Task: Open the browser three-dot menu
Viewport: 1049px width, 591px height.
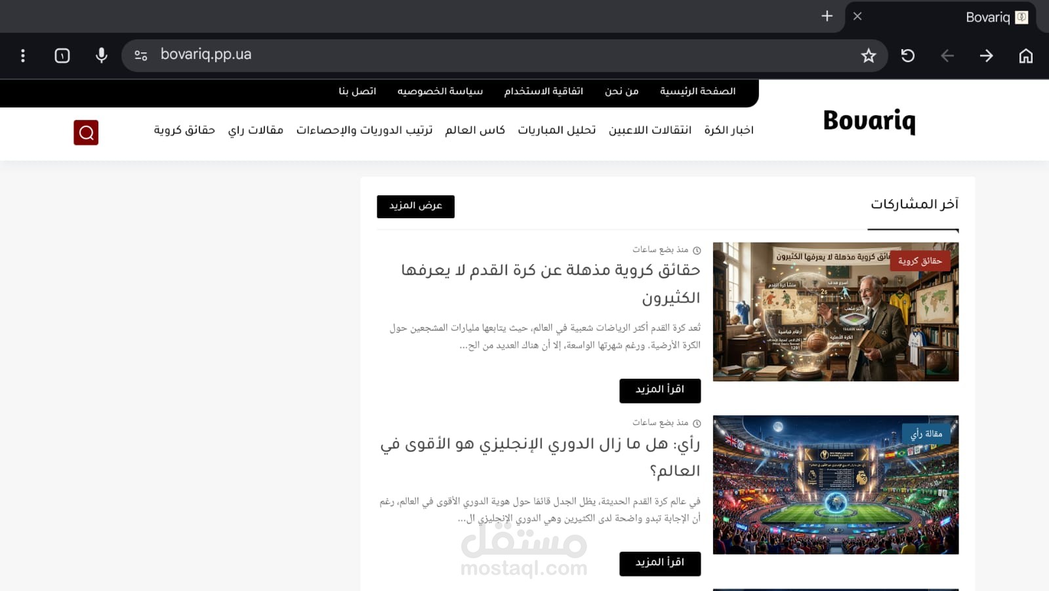Action: 23,56
